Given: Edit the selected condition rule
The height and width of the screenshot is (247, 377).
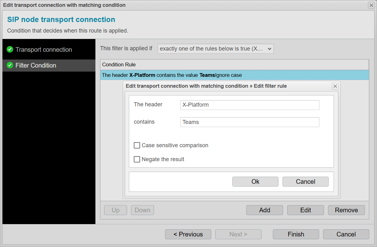Looking at the screenshot, I should click(x=305, y=210).
